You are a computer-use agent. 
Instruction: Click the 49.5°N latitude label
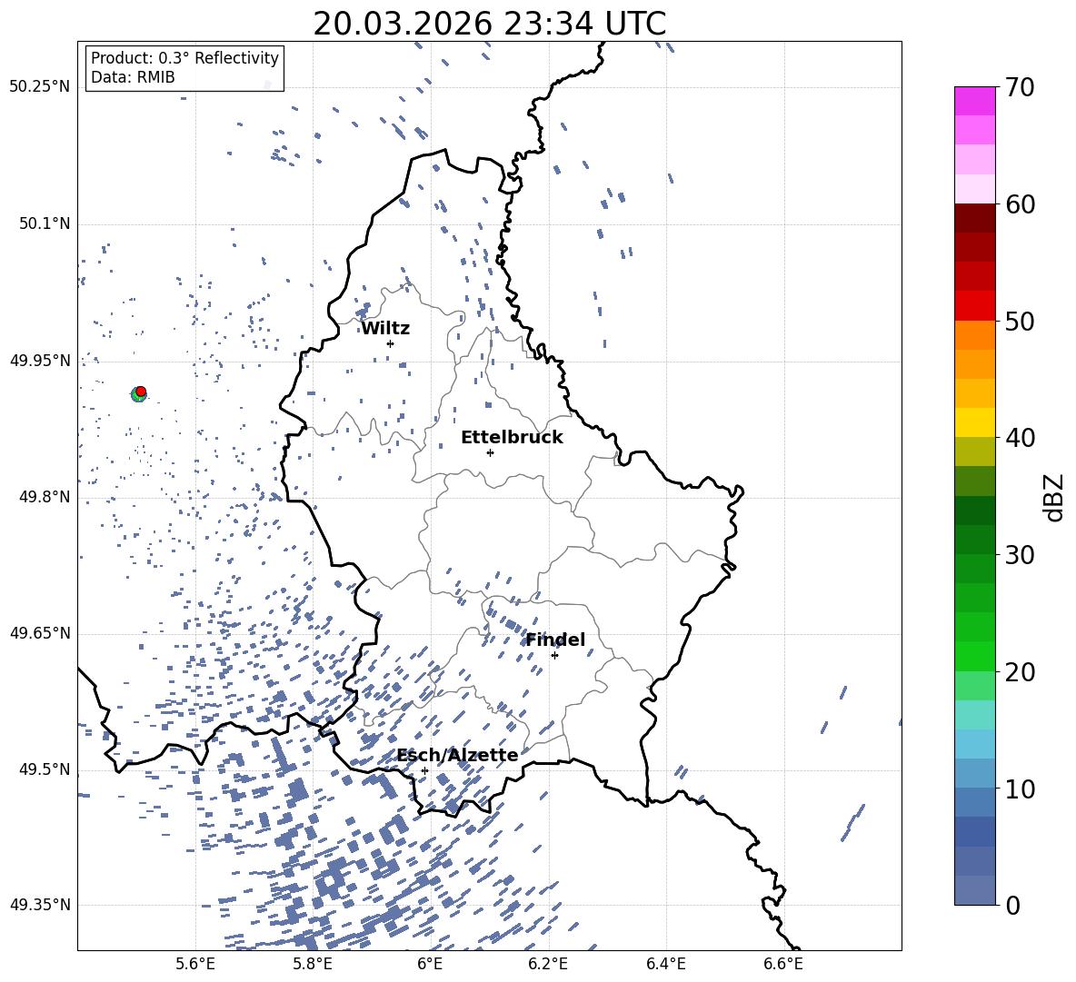pos(45,769)
